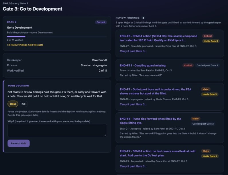Screen dimensions: 228x175
Task: Click Critical badge on ENG-F6
Action: click(208, 36)
